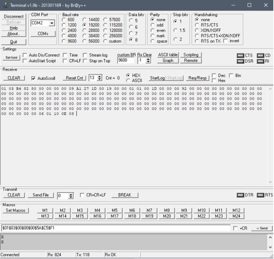The image size is (274, 259).
Task: Click the RI indicator LED icon
Action: (260, 61)
